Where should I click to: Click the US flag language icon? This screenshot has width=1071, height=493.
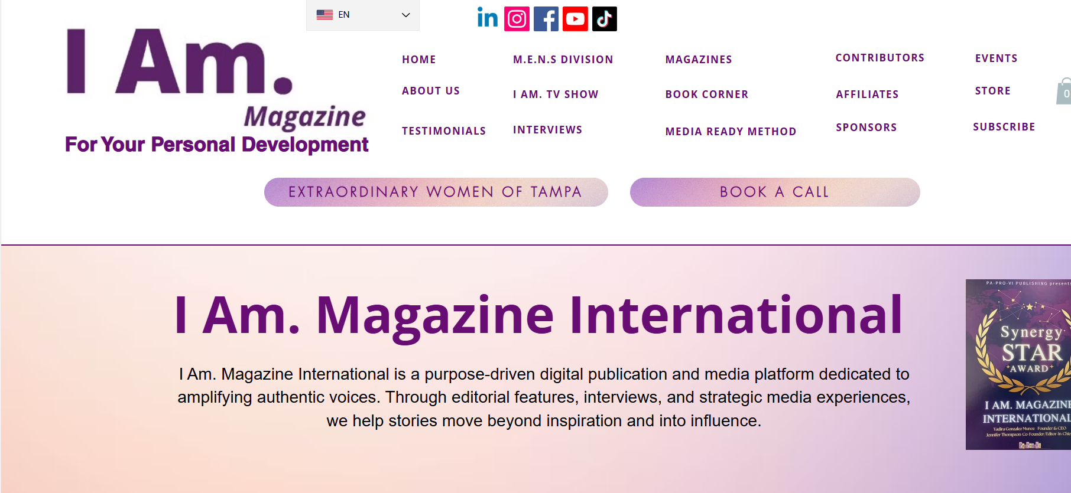(324, 15)
